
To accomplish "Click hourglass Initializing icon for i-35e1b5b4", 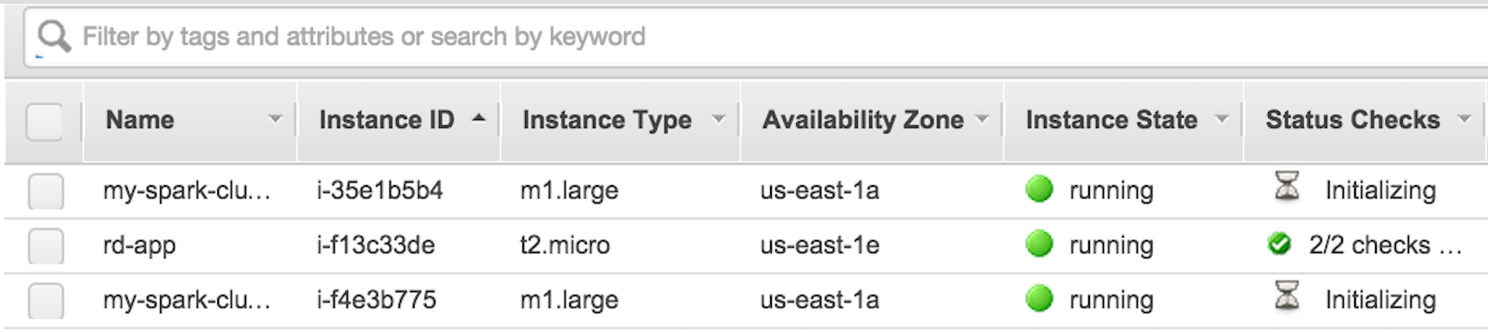I will pos(1286,186).
